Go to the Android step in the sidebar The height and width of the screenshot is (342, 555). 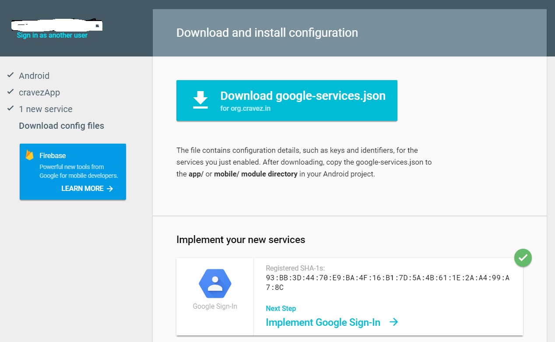[34, 76]
